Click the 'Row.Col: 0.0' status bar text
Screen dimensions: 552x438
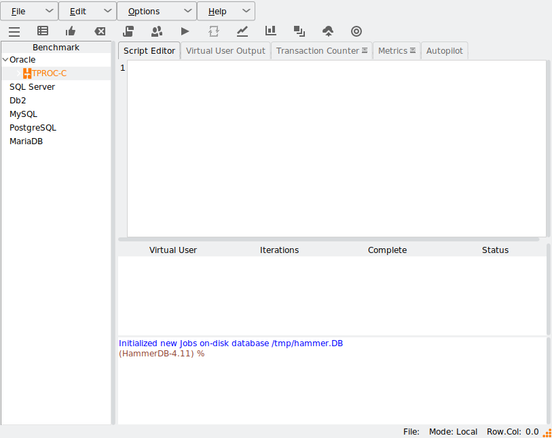(513, 432)
